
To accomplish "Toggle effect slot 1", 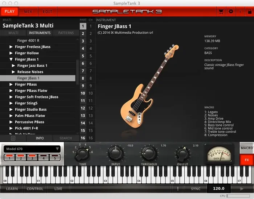I will pos(9,157).
